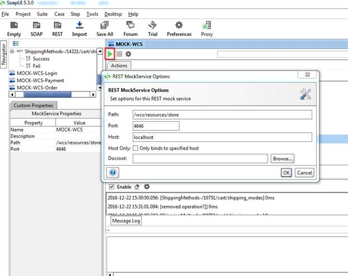
Task: Open the Case menu
Action: tap(59, 14)
